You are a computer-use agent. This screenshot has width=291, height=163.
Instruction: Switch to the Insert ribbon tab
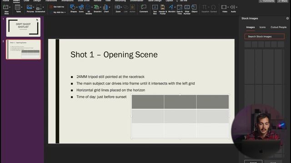pyautogui.click(x=16, y=1)
